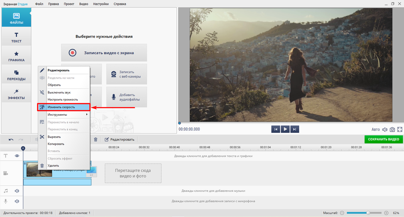The height and width of the screenshot is (217, 404).
Task: Click the video preview frame
Action: [x=291, y=65]
